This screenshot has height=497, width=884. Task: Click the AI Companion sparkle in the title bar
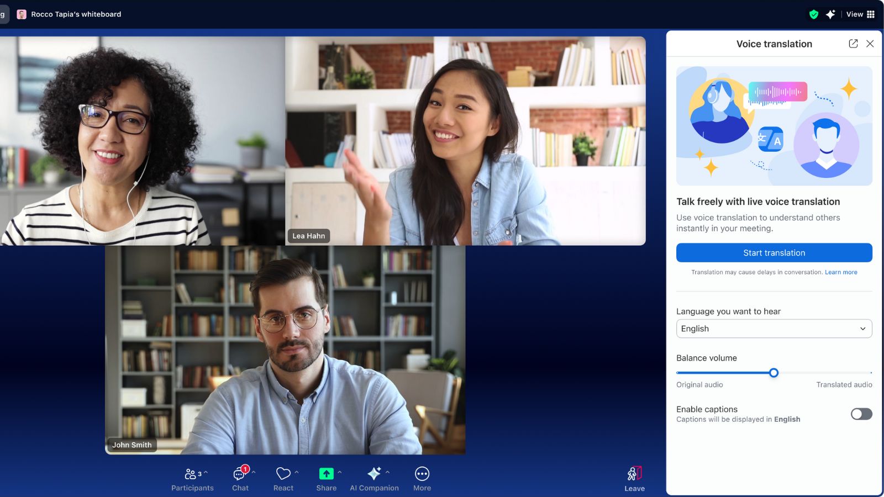[x=830, y=14]
